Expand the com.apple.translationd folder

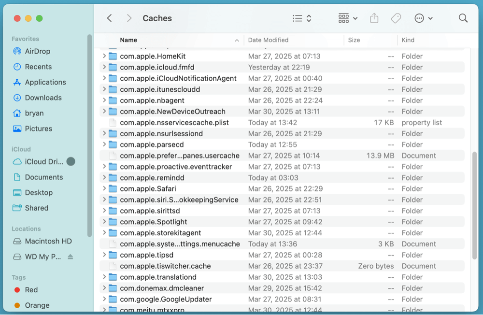pos(105,277)
